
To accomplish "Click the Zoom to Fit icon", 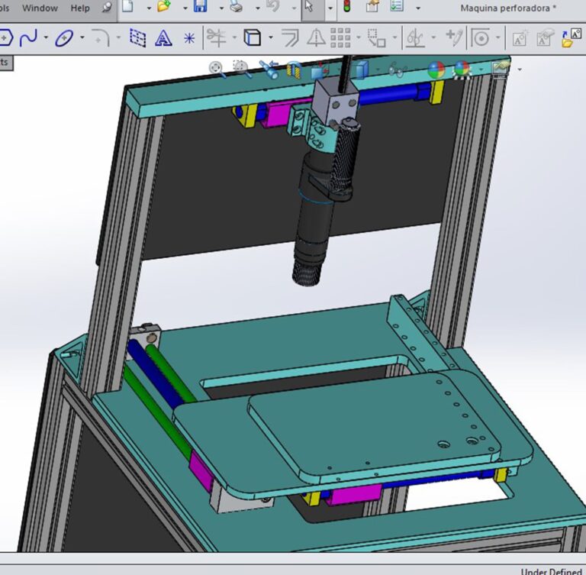I will point(217,69).
